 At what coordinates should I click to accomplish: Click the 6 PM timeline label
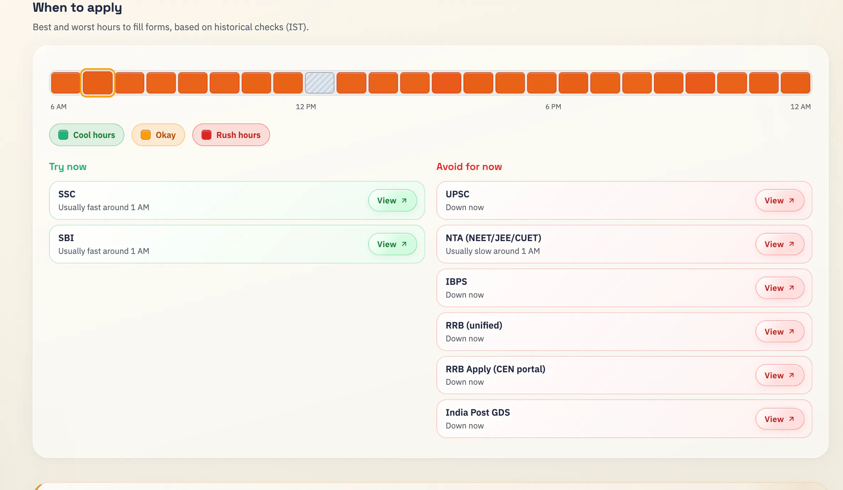point(553,107)
